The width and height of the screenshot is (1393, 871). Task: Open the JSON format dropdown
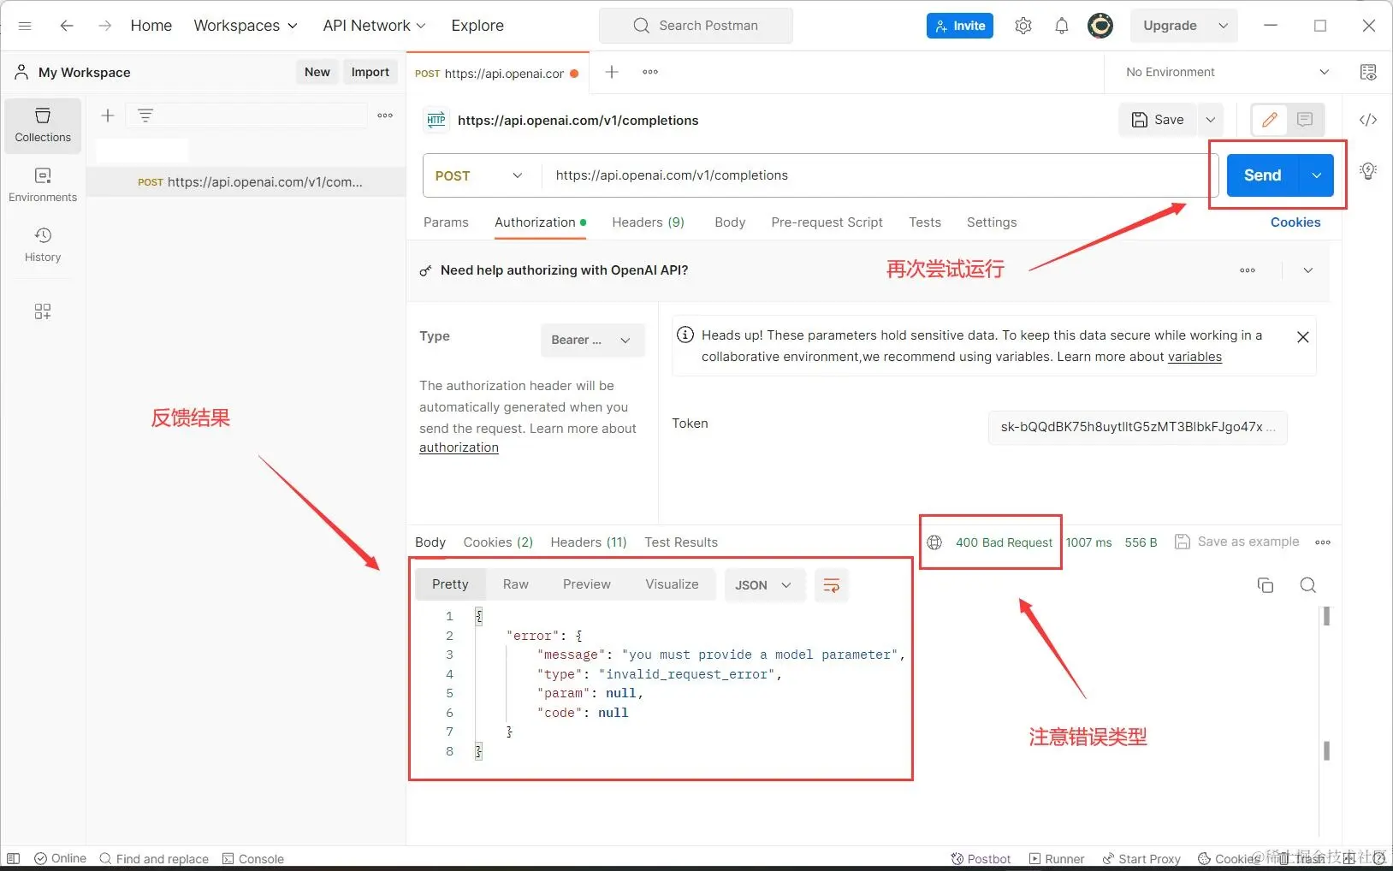(762, 585)
